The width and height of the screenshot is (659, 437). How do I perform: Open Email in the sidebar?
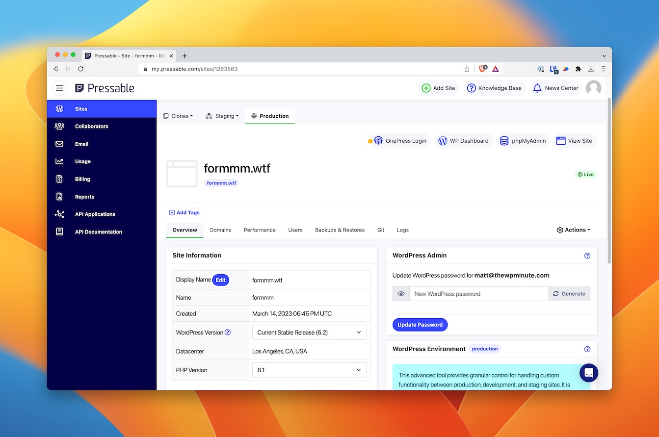point(102,144)
